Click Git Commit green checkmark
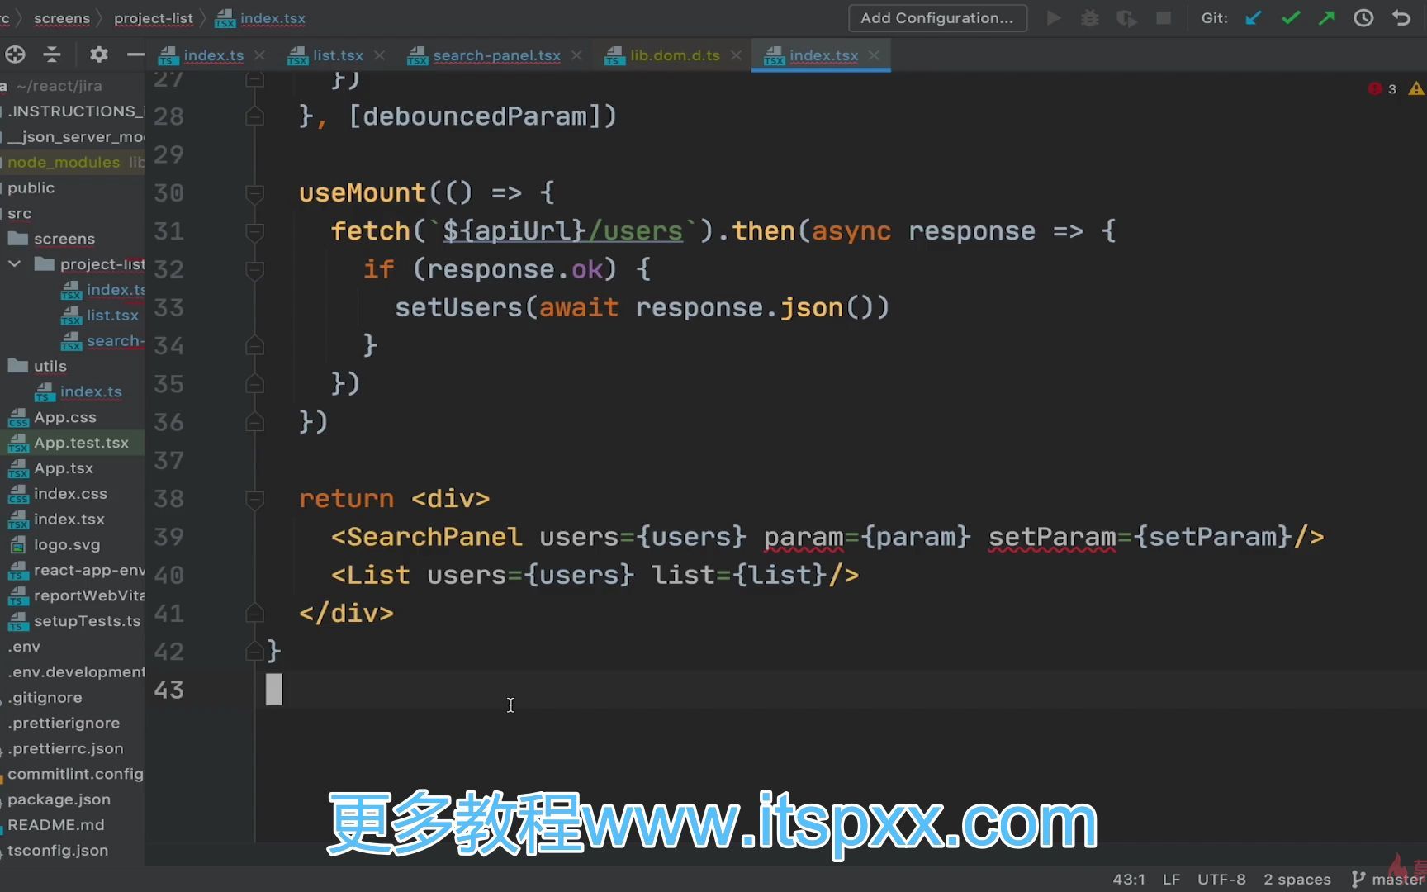1427x892 pixels. pyautogui.click(x=1291, y=18)
